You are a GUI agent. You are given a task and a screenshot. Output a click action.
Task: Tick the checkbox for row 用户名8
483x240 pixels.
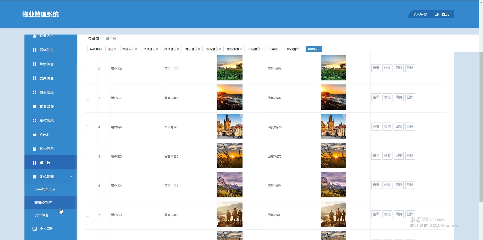click(x=87, y=69)
